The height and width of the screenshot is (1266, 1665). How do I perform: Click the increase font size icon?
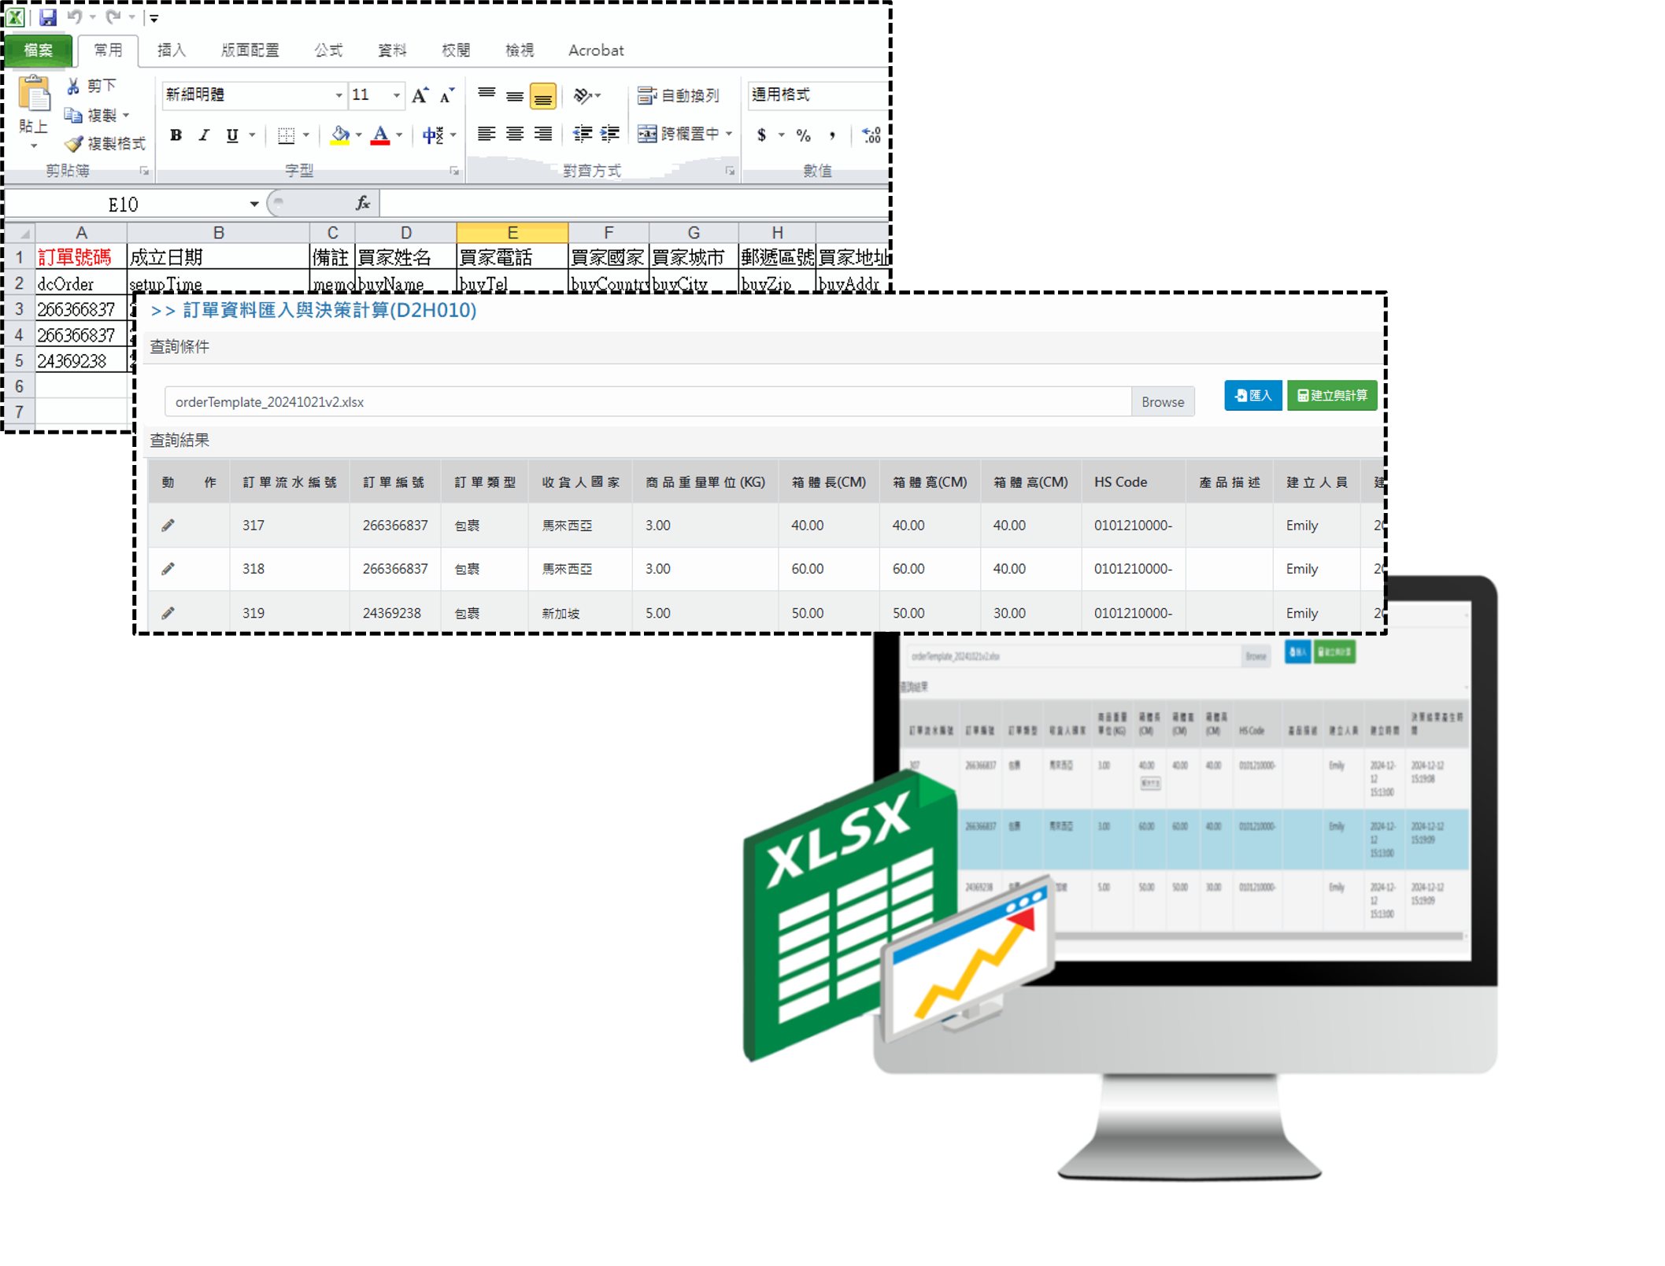(x=420, y=96)
